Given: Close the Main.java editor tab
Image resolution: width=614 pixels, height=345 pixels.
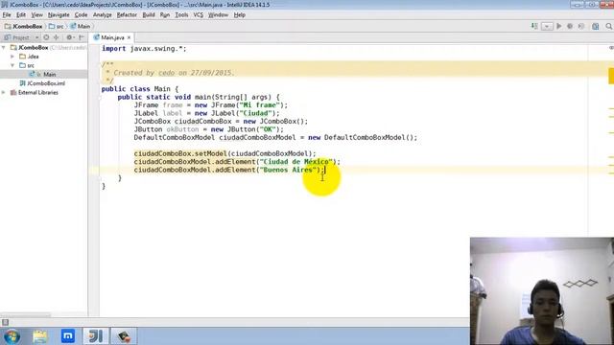Looking at the screenshot, I should coord(129,37).
